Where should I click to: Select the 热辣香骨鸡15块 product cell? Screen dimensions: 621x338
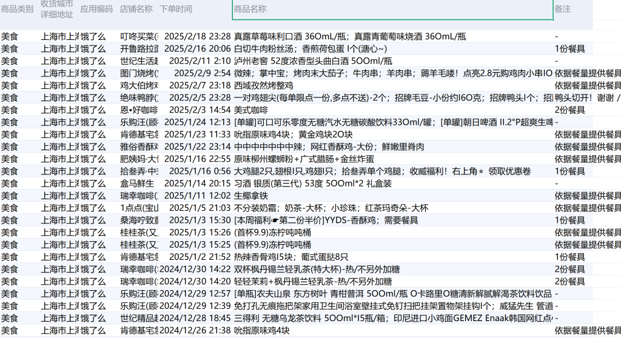392,257
